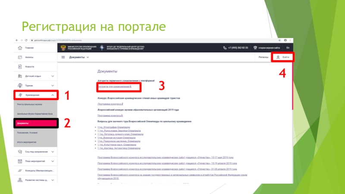Image resolution: width=345 pixels, height=194 pixels.
Task: Open state symbols contest program link
Action: 172,177
